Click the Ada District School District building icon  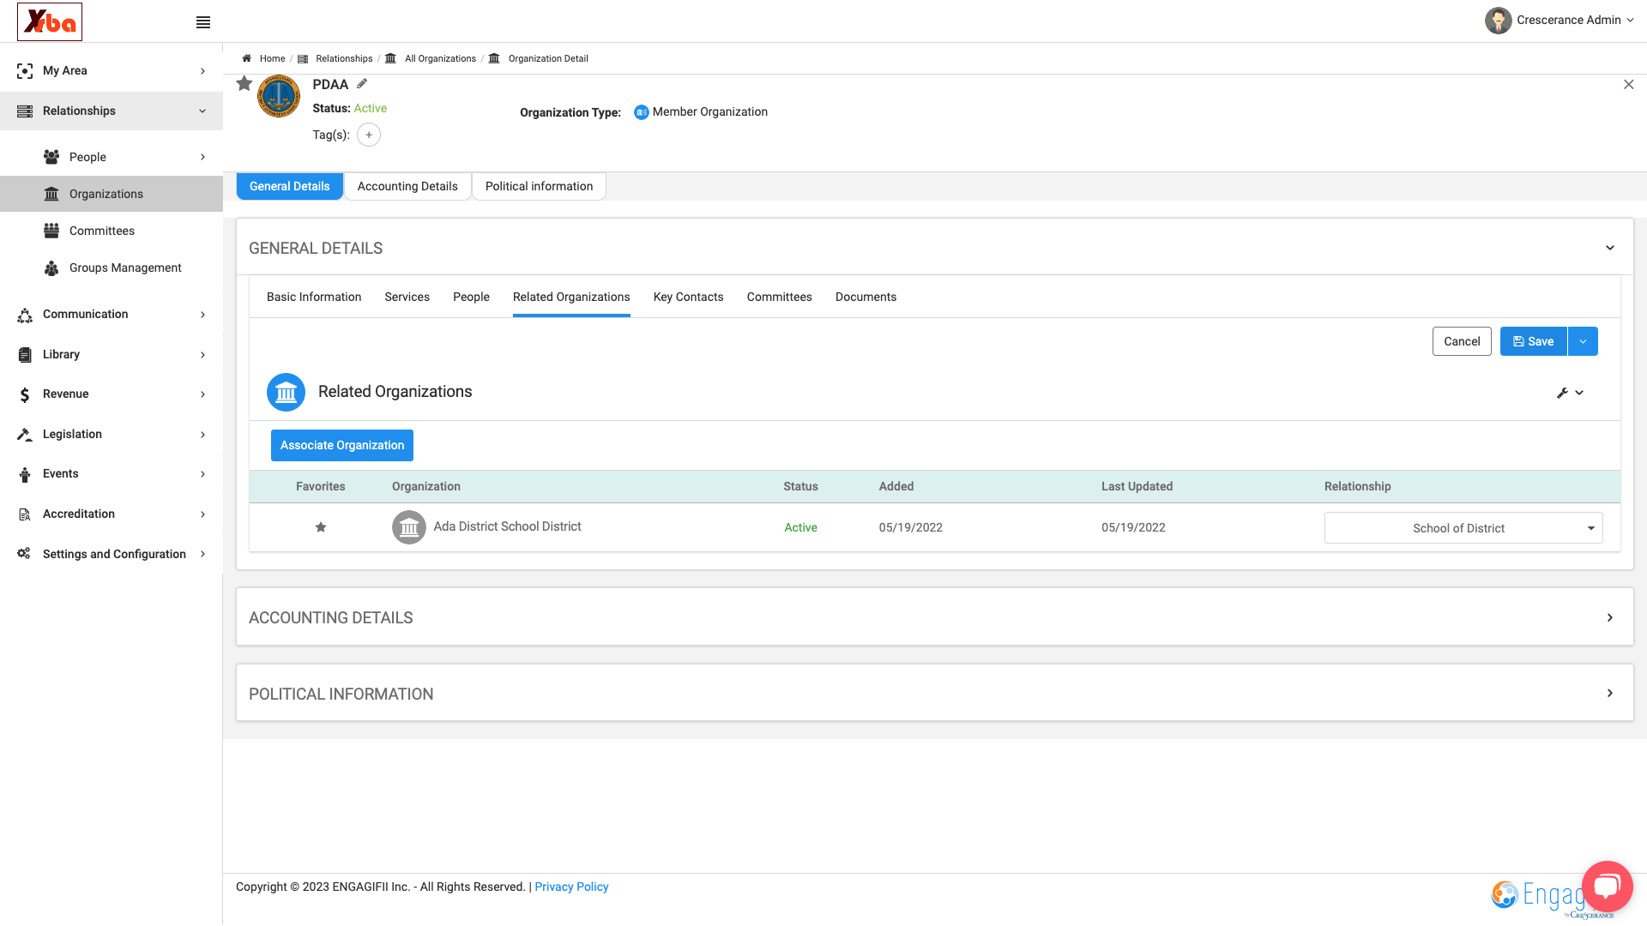click(409, 527)
